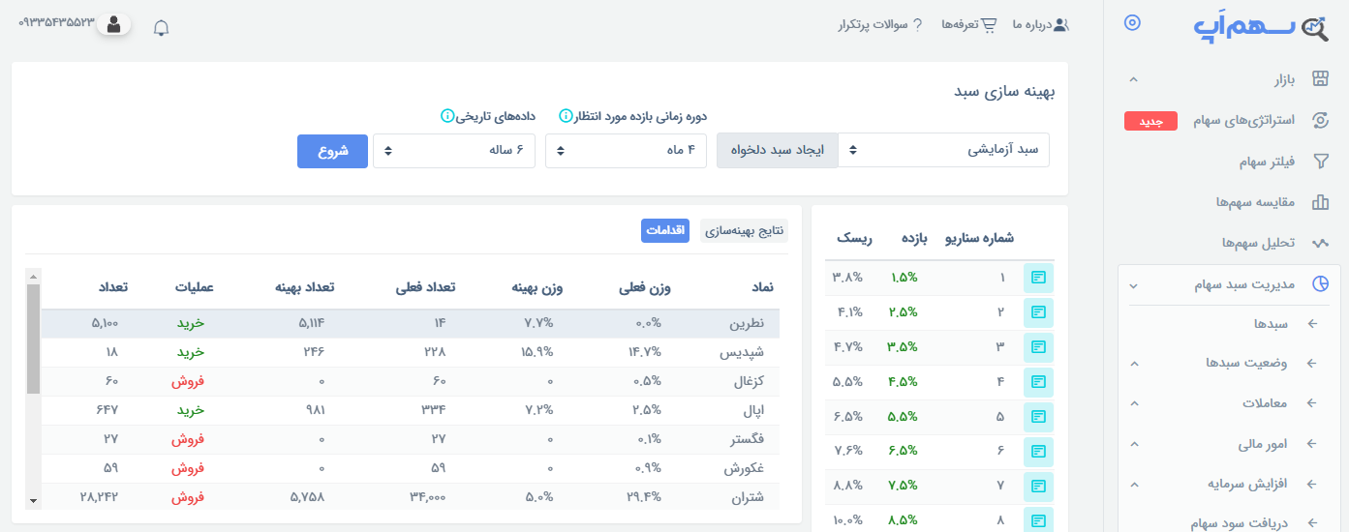Open the فیلتر سهام filter menu item
Image resolution: width=1349 pixels, height=532 pixels.
[x=1270, y=162]
